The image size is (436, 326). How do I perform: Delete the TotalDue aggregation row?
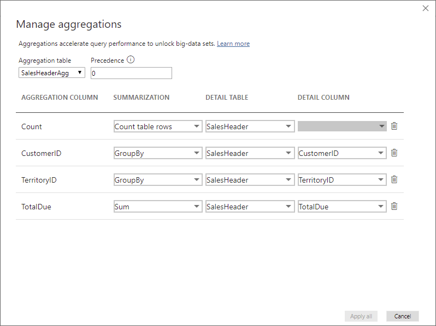coord(394,206)
